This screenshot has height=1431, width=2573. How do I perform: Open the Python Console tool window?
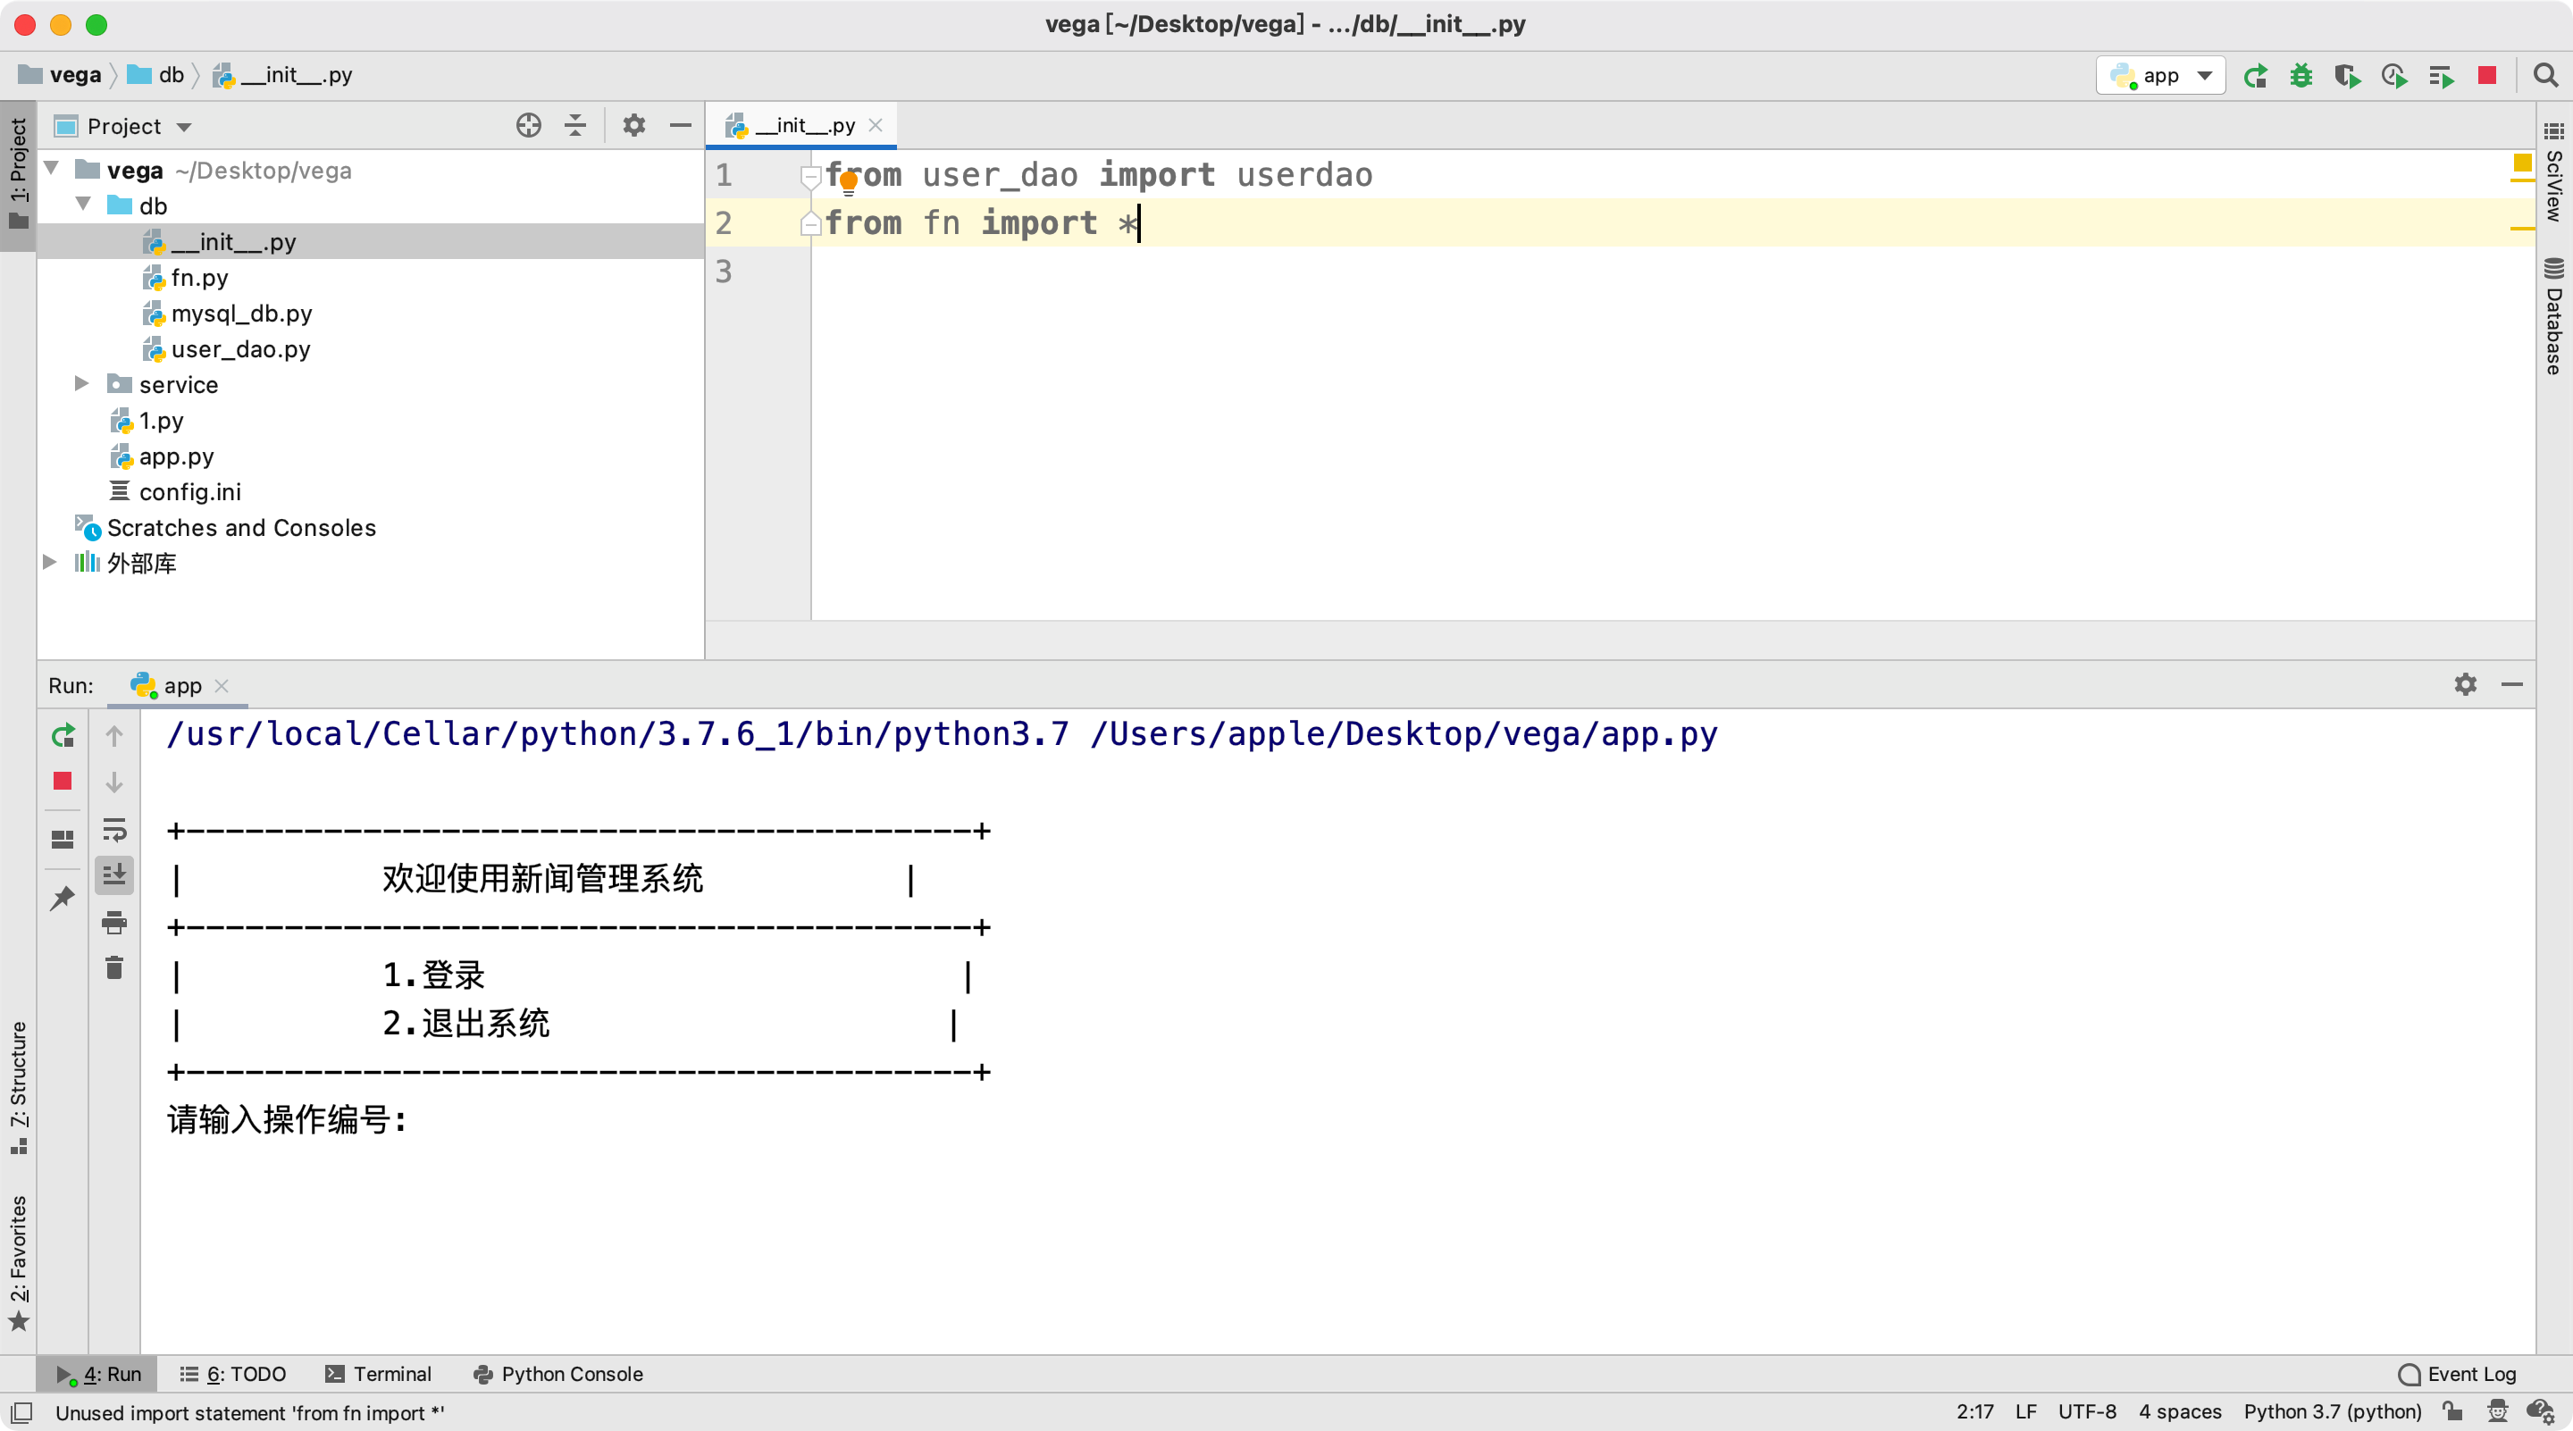pyautogui.click(x=557, y=1374)
